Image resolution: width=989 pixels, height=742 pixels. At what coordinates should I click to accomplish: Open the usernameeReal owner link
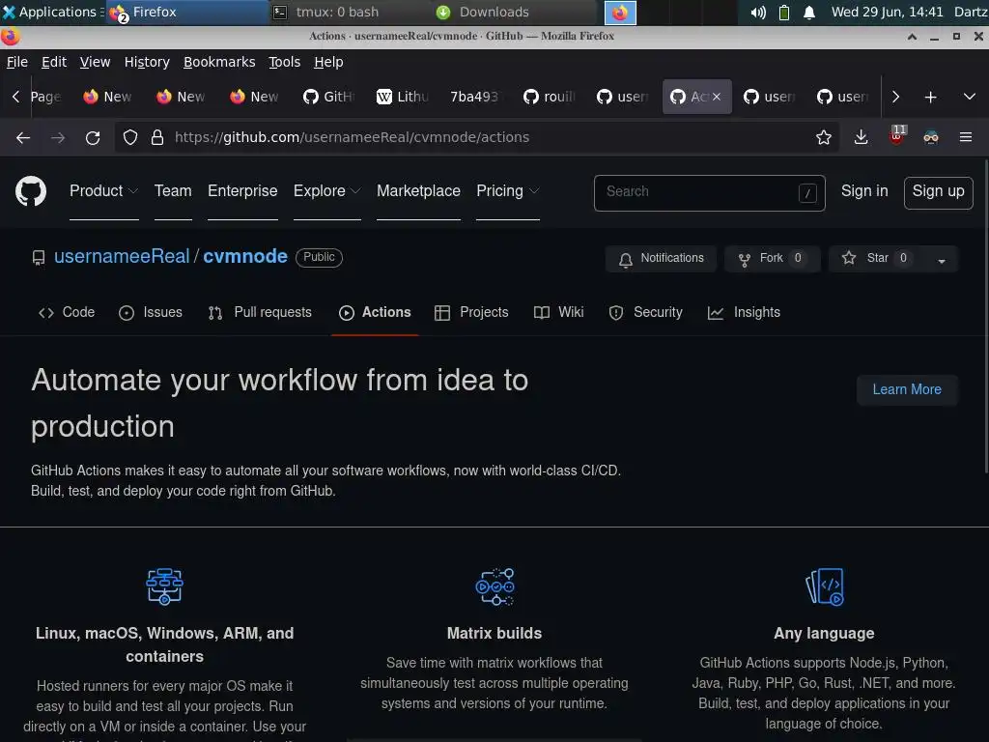tap(122, 256)
